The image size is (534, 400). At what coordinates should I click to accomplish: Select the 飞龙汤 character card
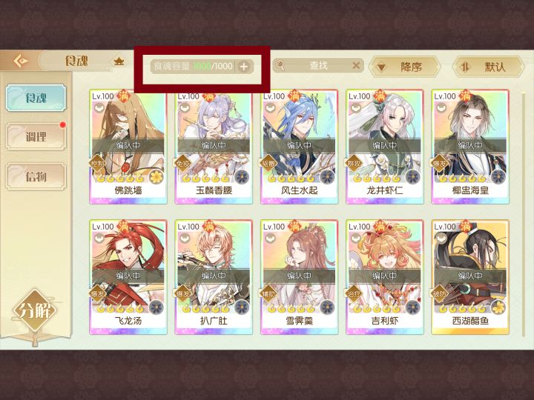pyautogui.click(x=128, y=277)
